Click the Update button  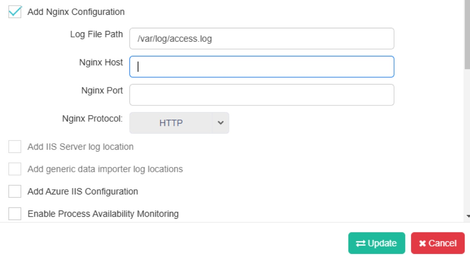pyautogui.click(x=376, y=243)
